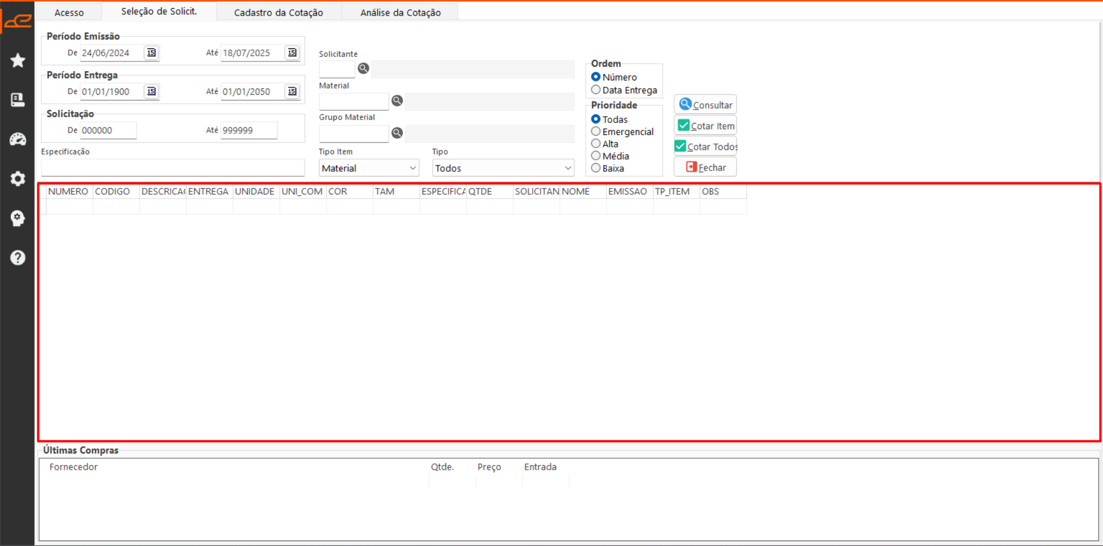
Task: Click into the Especificação text field
Action: 172,168
